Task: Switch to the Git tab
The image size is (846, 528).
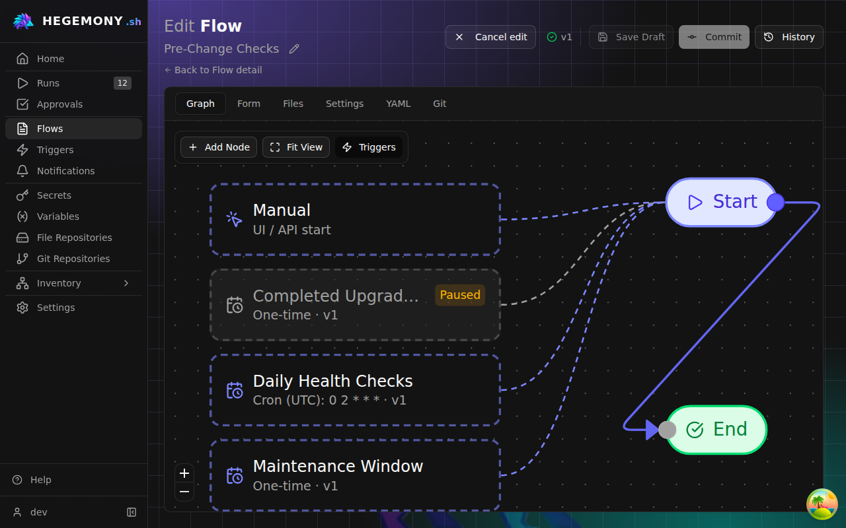Action: [x=440, y=104]
